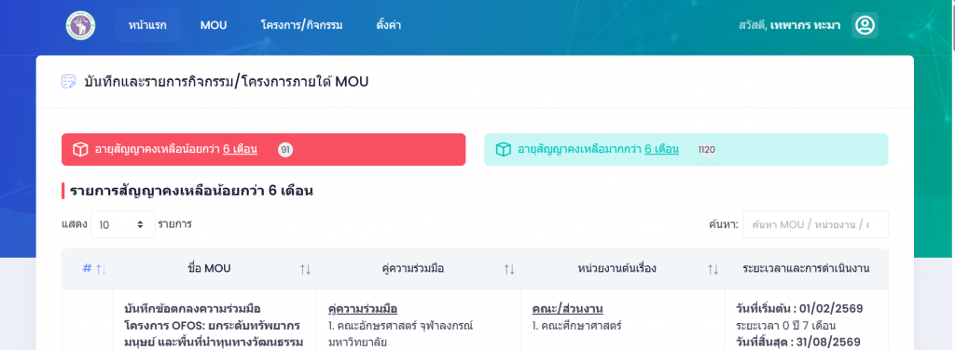Sort the ชื่อ MOU column arrows

point(305,269)
